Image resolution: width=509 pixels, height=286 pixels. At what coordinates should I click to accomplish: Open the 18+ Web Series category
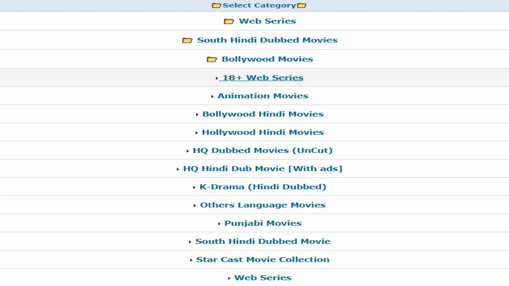point(263,78)
